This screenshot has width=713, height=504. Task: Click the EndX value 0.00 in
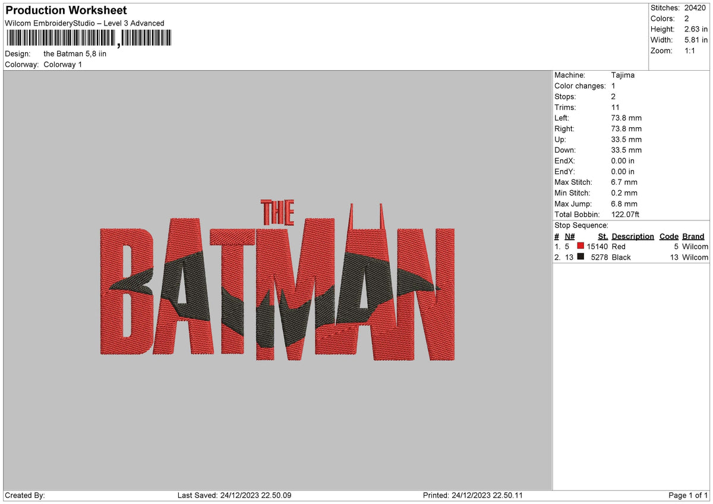pyautogui.click(x=623, y=160)
